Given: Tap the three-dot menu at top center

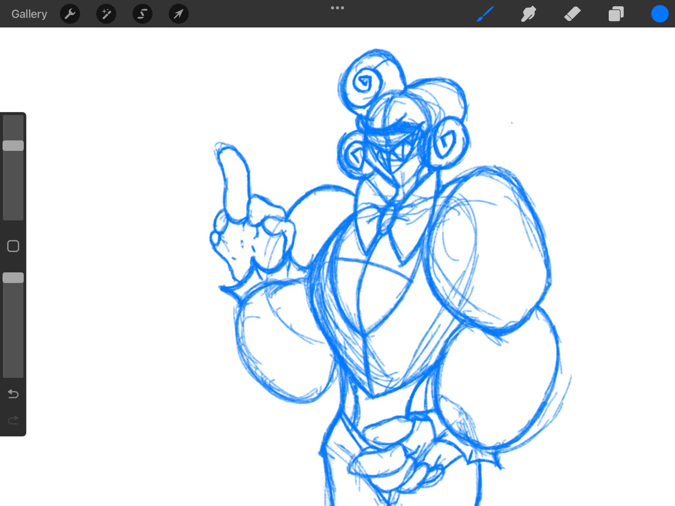Looking at the screenshot, I should 337,8.
